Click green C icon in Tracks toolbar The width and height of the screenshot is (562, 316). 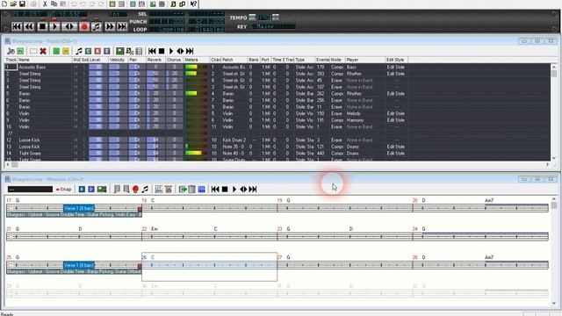pyautogui.click(x=88, y=51)
